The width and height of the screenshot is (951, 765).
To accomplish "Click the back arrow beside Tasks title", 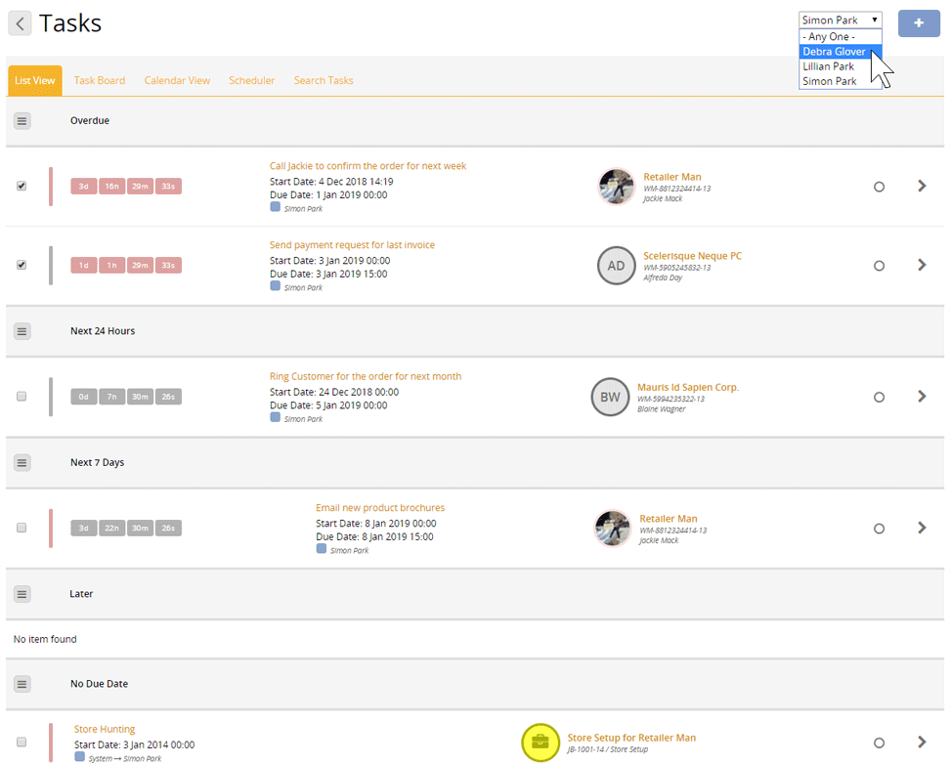I will tap(20, 23).
